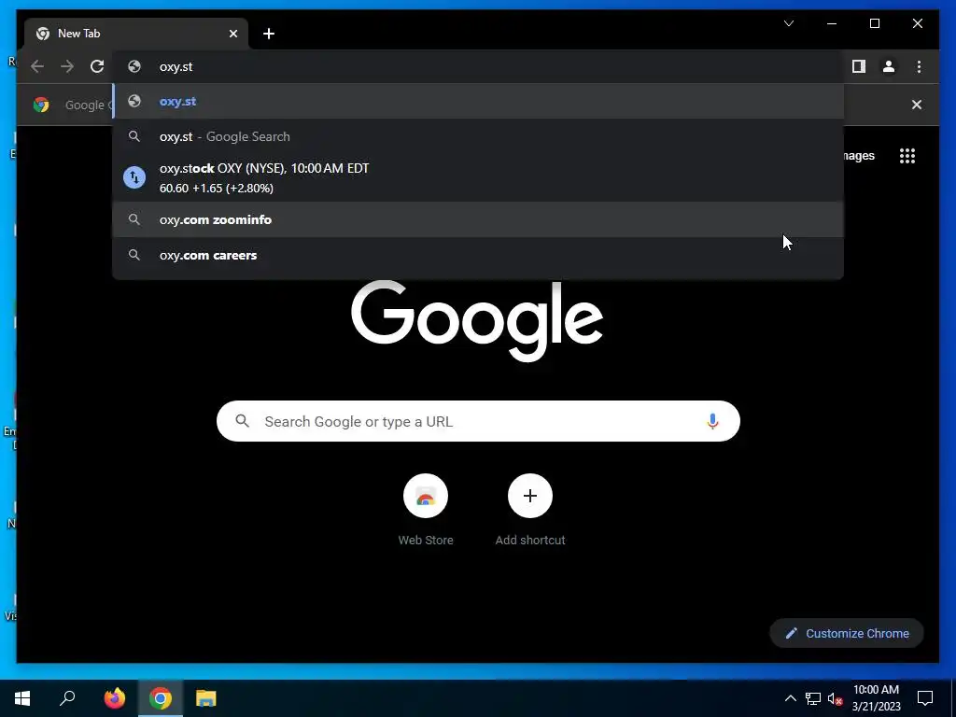Open the taskbar clock showing 10:00 AM

click(x=876, y=698)
